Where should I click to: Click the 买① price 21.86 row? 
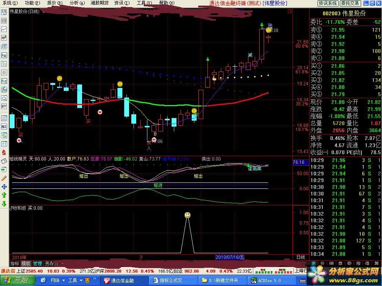pyautogui.click(x=345, y=66)
